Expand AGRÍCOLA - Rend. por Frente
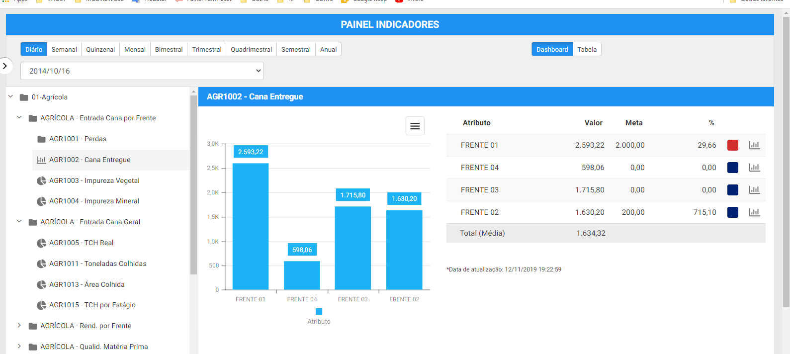 click(19, 325)
